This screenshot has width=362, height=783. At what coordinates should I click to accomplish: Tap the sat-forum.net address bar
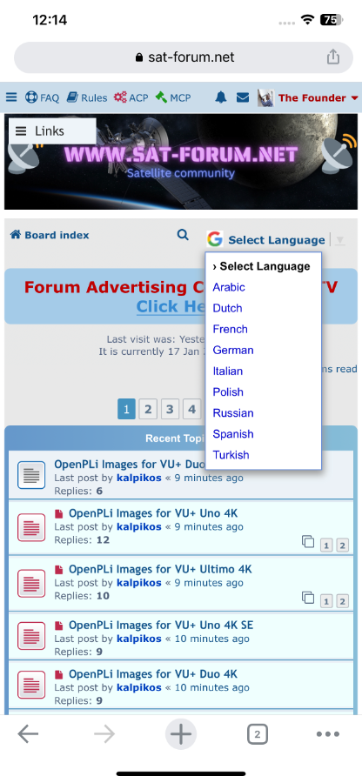pyautogui.click(x=184, y=57)
